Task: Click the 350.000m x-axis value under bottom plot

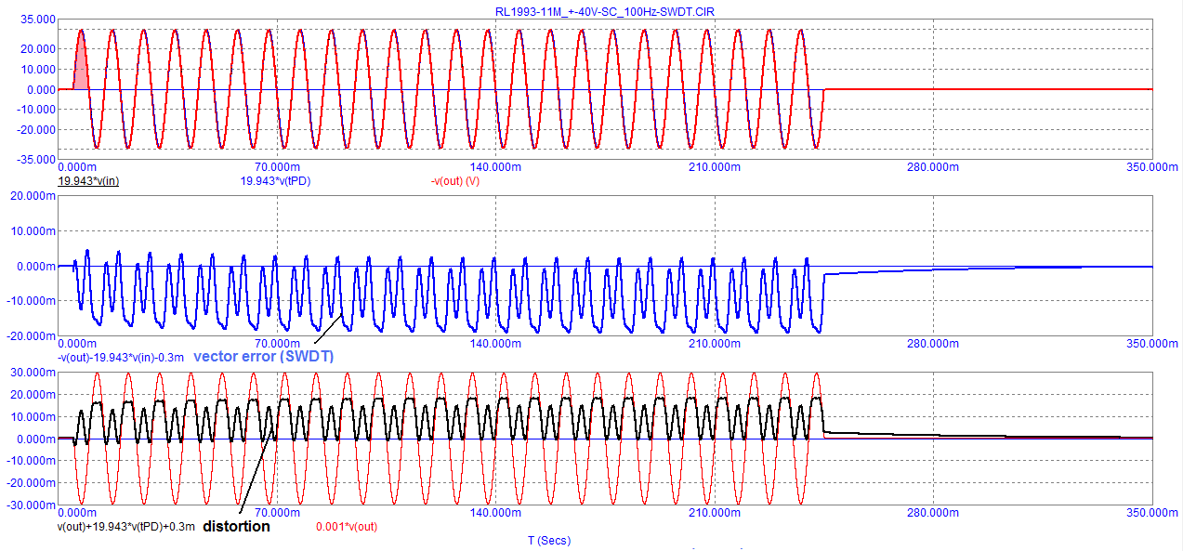Action: pos(1152,513)
